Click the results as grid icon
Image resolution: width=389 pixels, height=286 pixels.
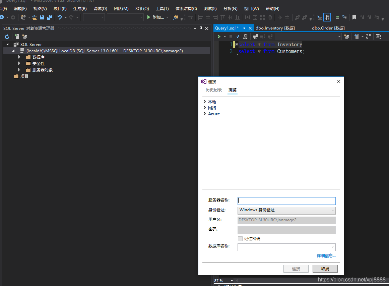(x=357, y=37)
